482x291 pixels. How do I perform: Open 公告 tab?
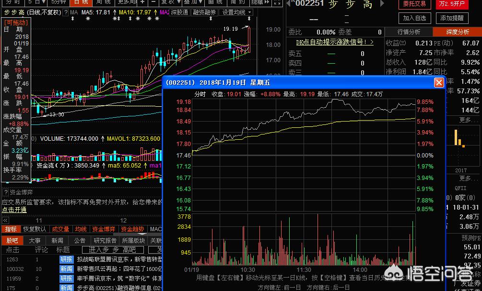tap(80, 241)
